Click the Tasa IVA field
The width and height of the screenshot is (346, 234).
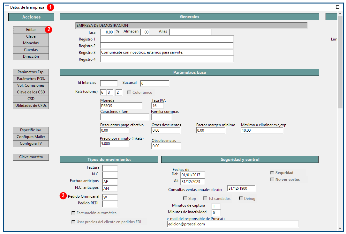click(158, 106)
